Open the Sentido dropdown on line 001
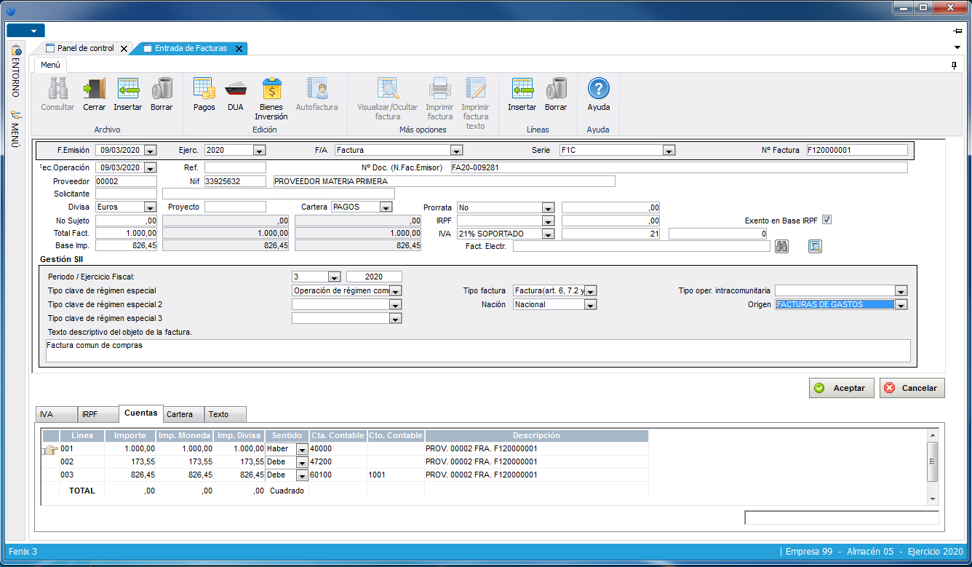Viewport: 972px width, 567px height. click(302, 449)
